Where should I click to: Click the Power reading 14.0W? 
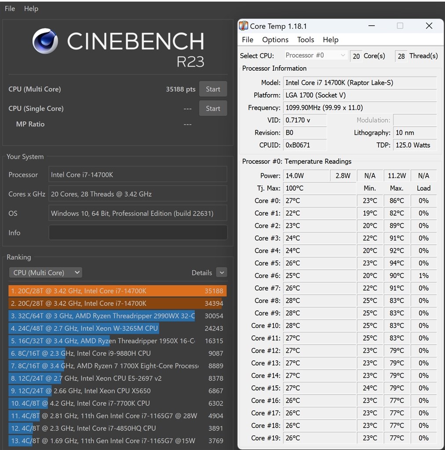(306, 176)
